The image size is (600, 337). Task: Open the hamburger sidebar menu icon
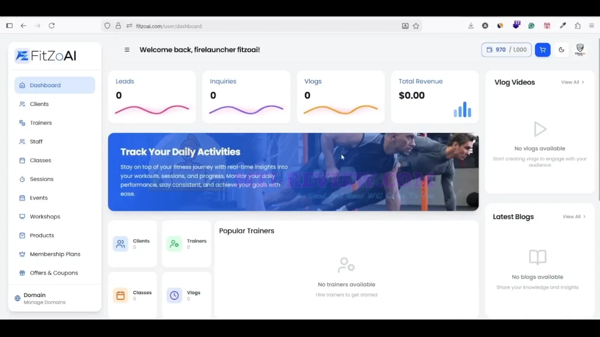pyautogui.click(x=127, y=50)
